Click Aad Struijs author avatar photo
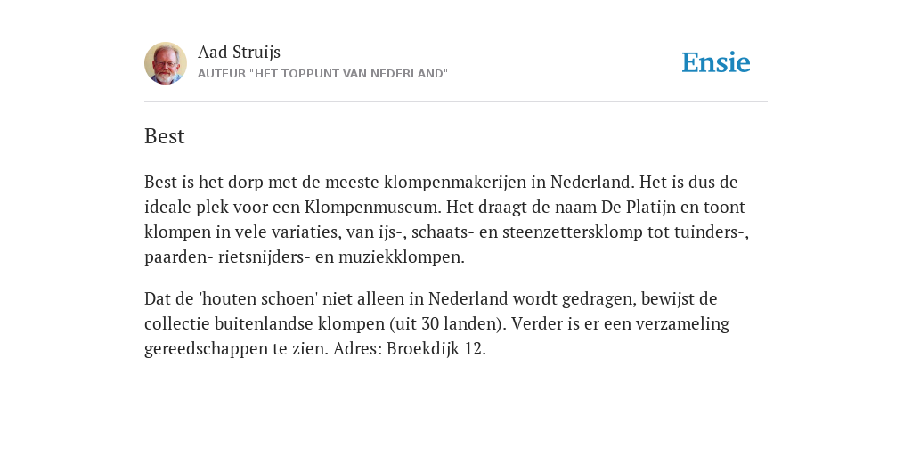The width and height of the screenshot is (912, 456). [166, 63]
